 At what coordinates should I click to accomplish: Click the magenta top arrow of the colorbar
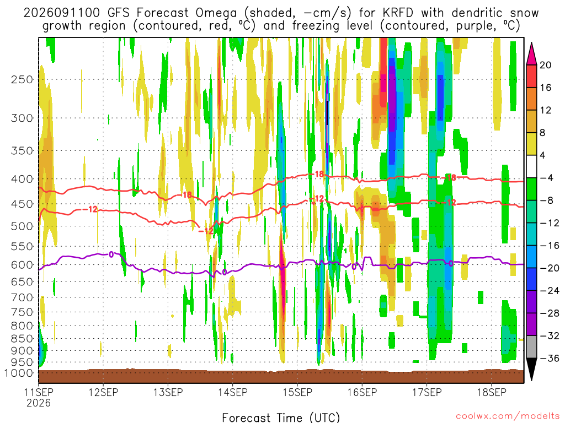click(531, 54)
